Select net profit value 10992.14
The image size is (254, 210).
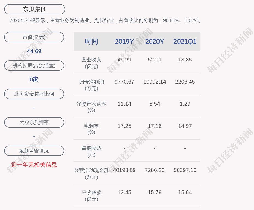pos(155,82)
